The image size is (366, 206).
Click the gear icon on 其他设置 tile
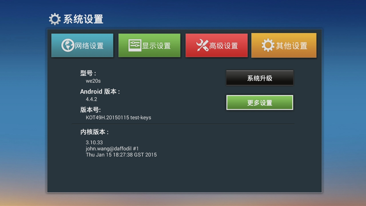[x=268, y=45]
